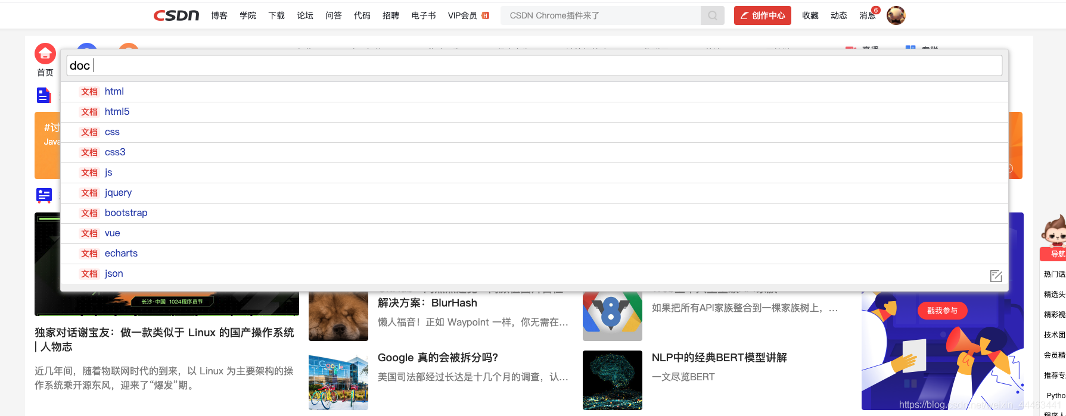The width and height of the screenshot is (1066, 416).
Task: Click the 戳我参与 banner button
Action: pyautogui.click(x=942, y=311)
